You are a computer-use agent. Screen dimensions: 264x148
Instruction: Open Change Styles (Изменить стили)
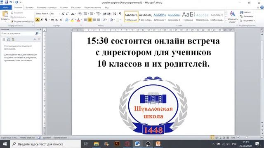click(233, 17)
